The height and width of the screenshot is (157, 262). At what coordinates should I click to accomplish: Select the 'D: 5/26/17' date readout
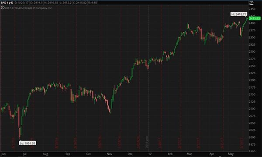(x=21, y=3)
